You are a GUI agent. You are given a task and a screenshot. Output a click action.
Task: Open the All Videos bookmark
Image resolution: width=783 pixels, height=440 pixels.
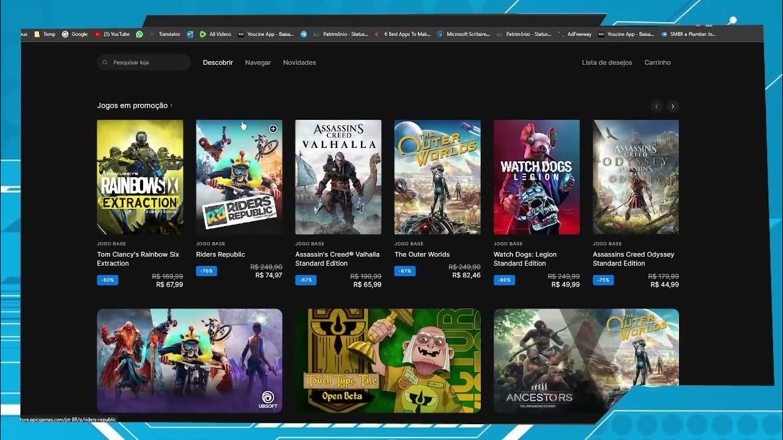click(215, 34)
